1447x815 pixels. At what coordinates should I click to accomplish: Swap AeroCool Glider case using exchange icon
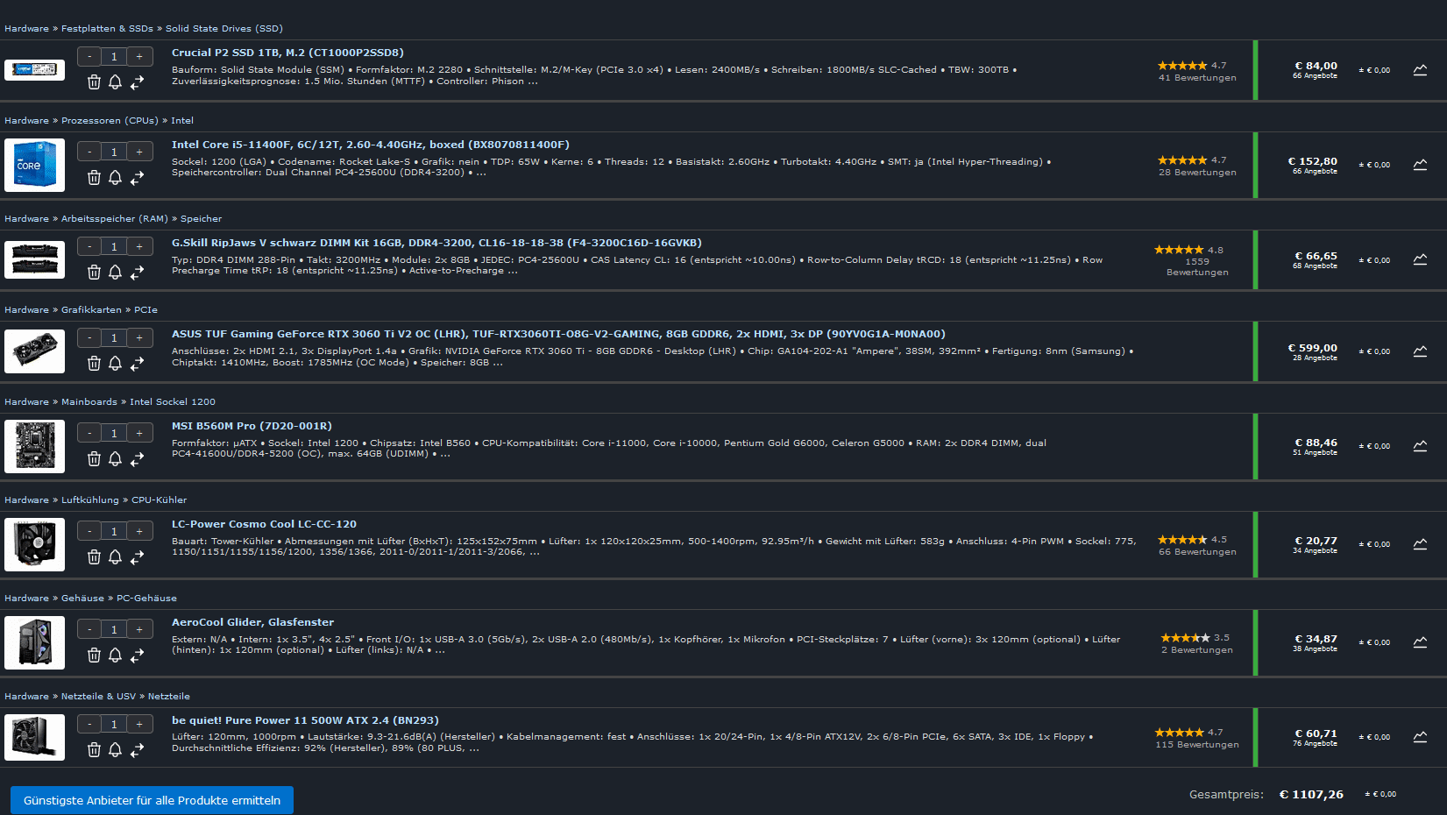pos(138,655)
